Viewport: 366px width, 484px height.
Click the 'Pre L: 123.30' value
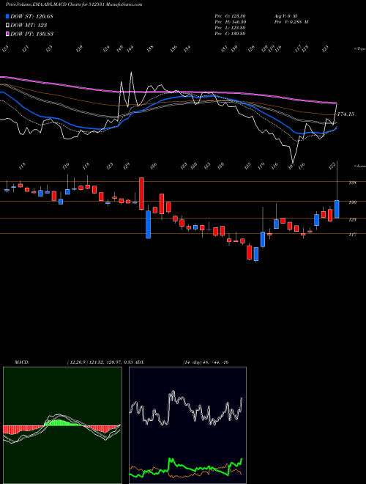[x=230, y=28]
